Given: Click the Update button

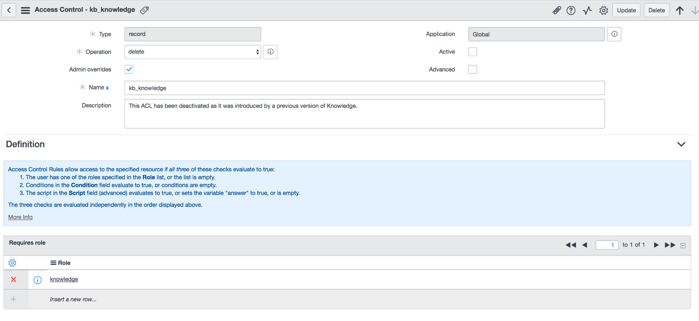Looking at the screenshot, I should point(626,11).
